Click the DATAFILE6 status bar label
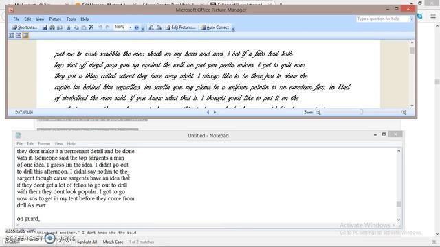The image size is (440, 247). (x=24, y=113)
